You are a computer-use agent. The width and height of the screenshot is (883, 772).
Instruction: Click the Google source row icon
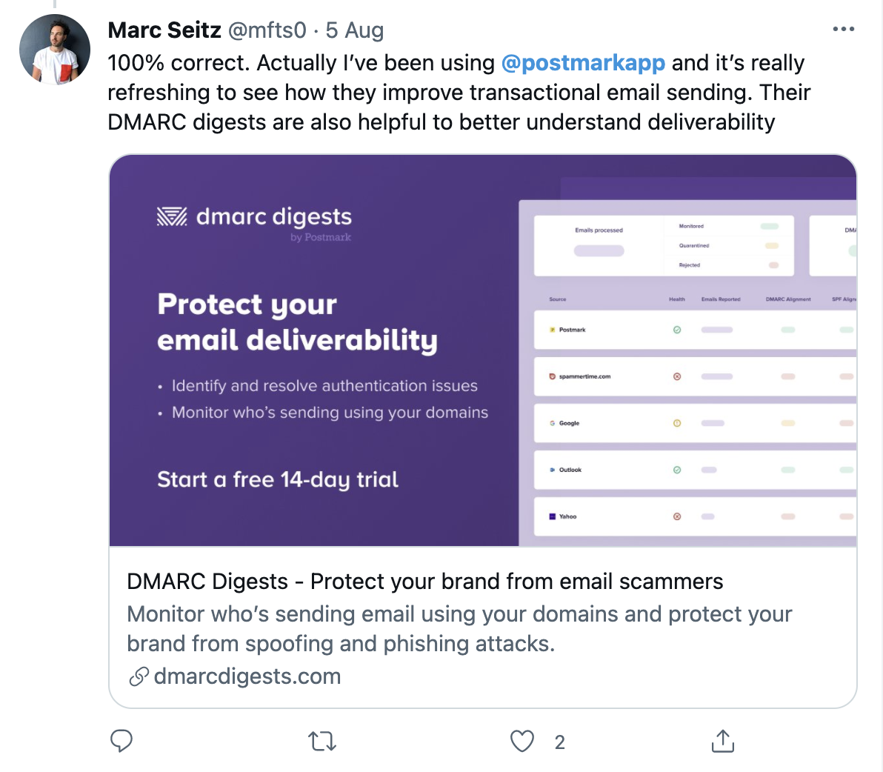tap(553, 423)
